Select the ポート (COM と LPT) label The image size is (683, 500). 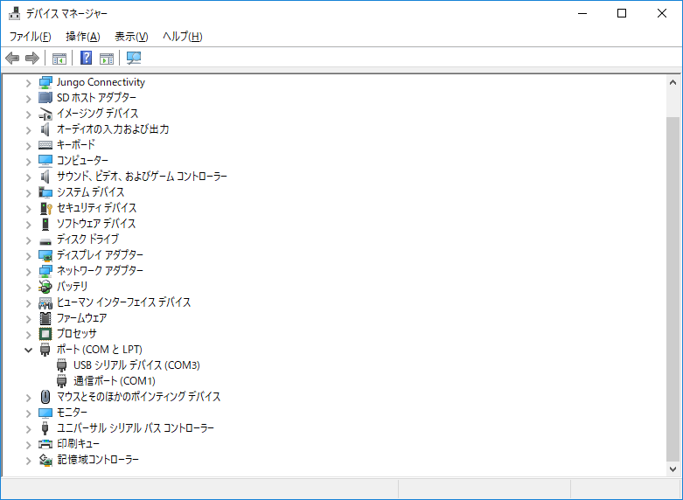[100, 350]
